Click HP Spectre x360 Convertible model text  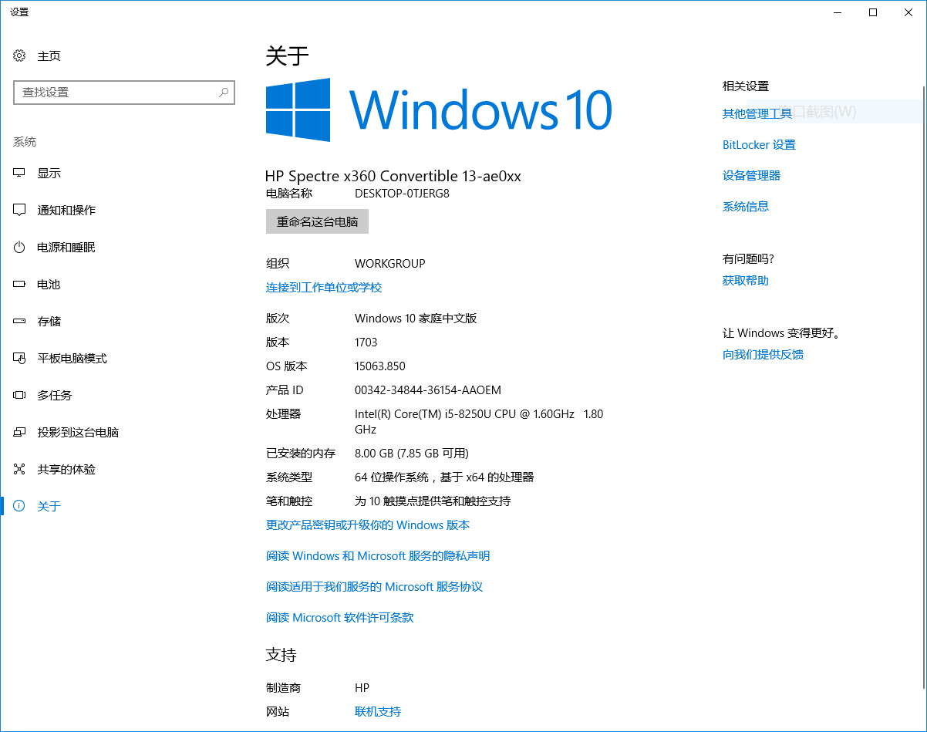click(393, 176)
